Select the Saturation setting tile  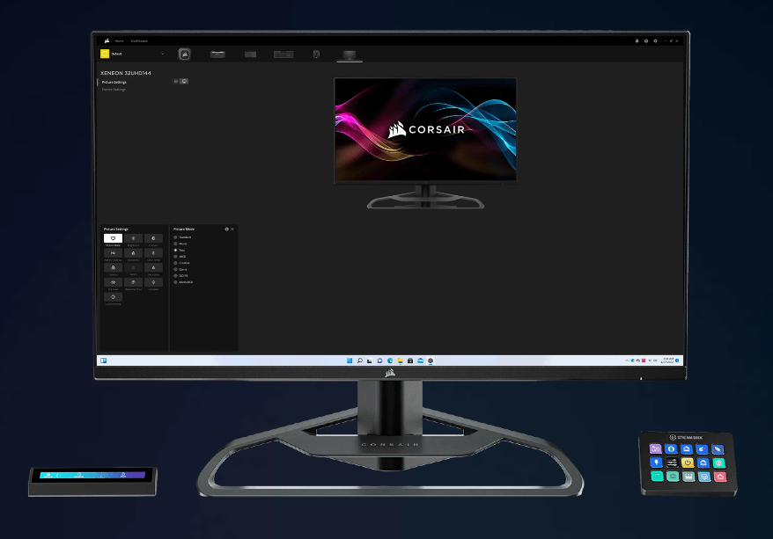pyautogui.click(x=153, y=267)
